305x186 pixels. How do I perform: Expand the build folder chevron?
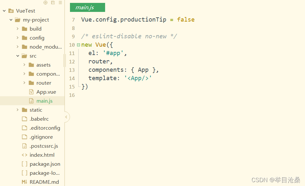(17, 29)
